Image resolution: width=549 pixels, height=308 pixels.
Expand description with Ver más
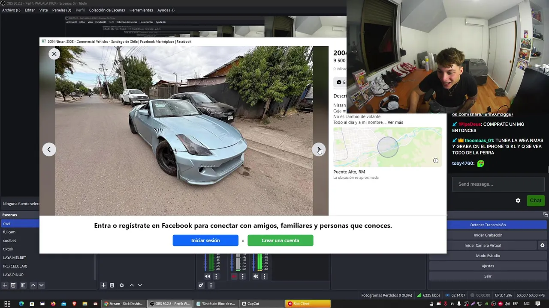pyautogui.click(x=395, y=122)
